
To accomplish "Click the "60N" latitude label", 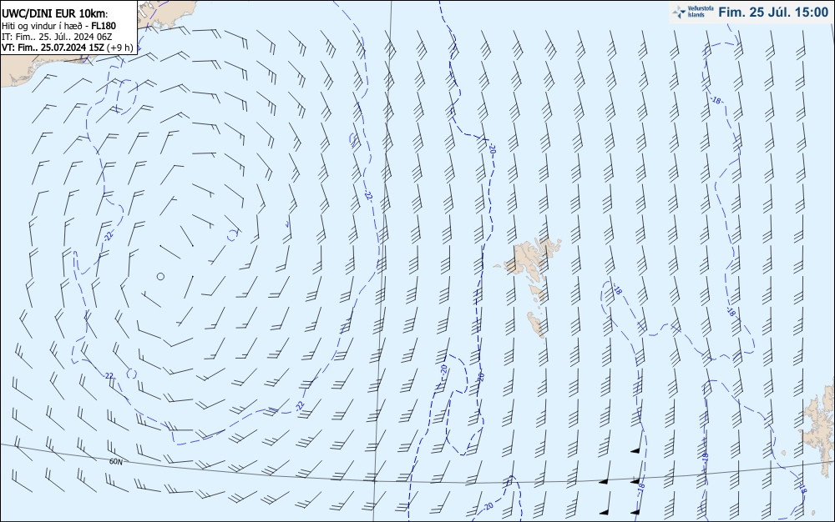I will click(x=115, y=462).
